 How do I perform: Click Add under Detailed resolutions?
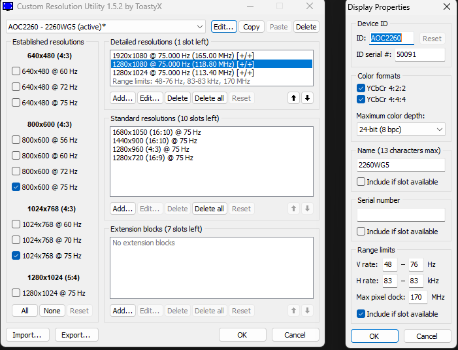coord(122,98)
